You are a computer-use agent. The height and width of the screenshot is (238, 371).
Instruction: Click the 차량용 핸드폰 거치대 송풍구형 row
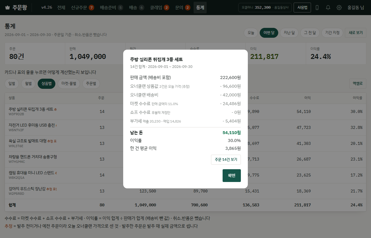tap(185, 159)
